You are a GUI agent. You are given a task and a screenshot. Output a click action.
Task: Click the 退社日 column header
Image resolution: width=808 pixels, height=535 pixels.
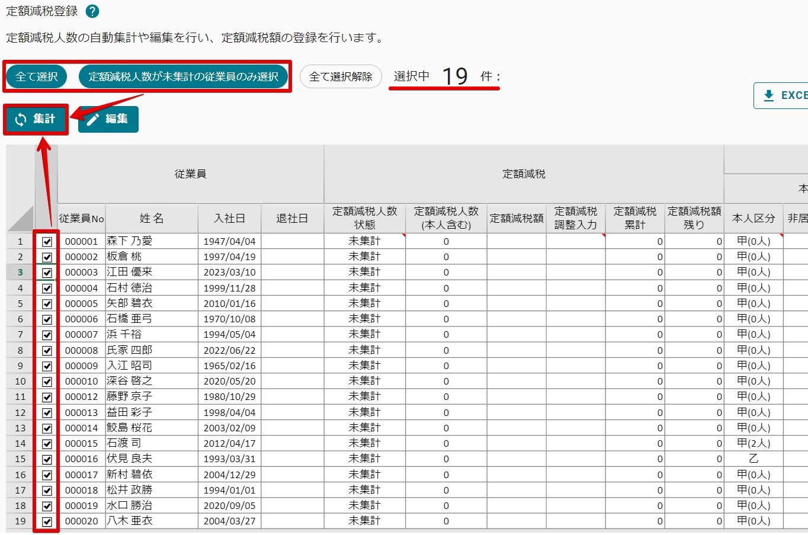[293, 219]
